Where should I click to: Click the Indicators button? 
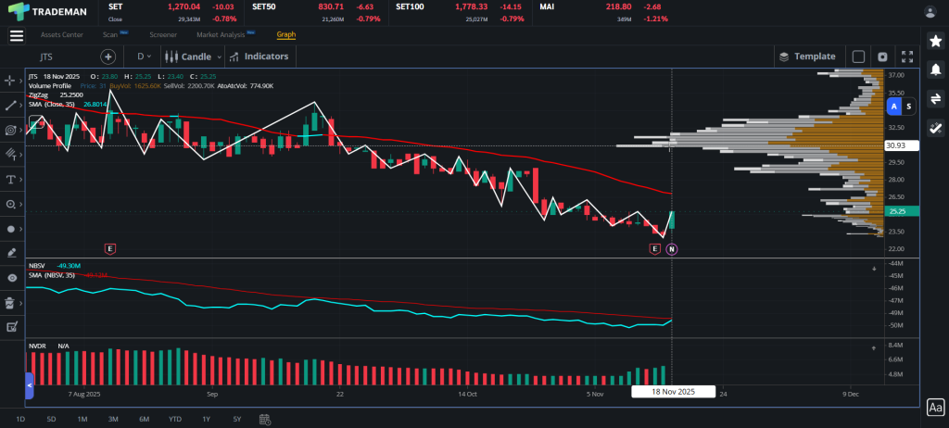point(259,57)
